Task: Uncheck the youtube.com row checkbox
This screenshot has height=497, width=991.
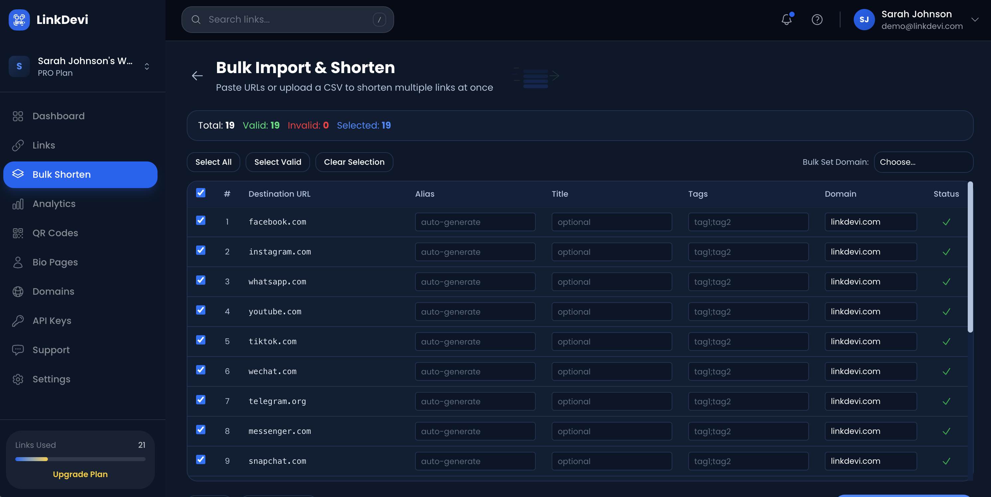Action: (201, 310)
